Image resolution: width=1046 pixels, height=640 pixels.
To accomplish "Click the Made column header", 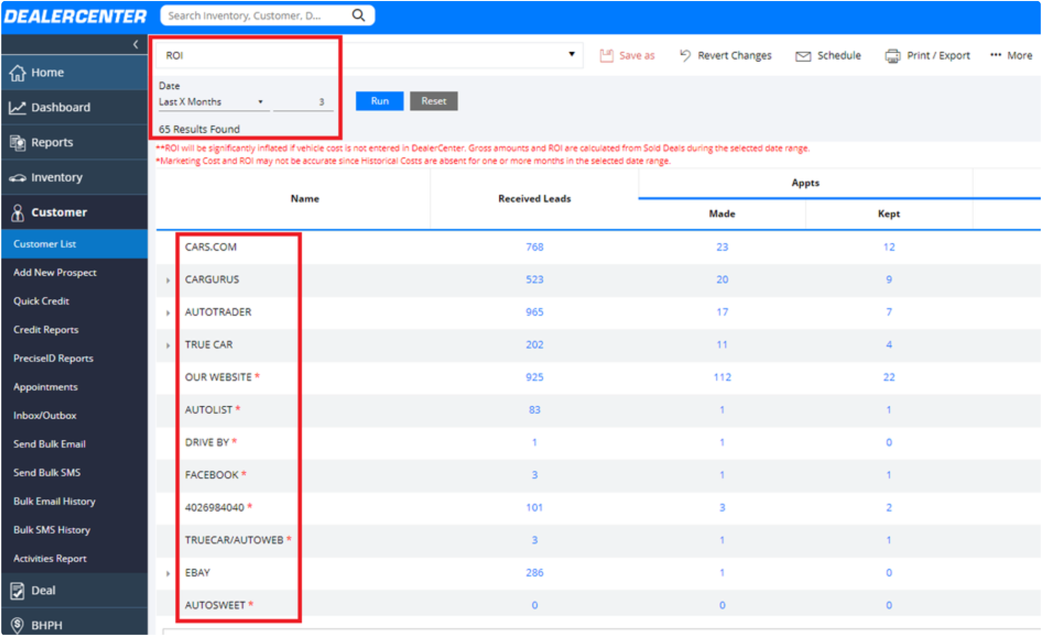I will 722,214.
